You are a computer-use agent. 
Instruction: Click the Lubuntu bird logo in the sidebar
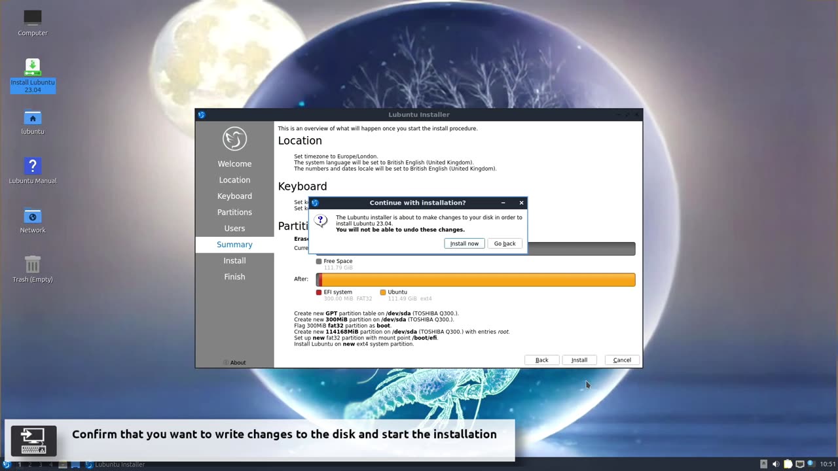[234, 139]
